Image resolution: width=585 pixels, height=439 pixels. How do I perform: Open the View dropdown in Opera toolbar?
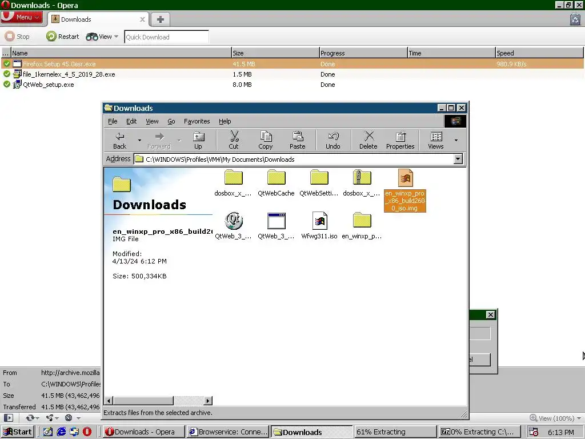coord(102,37)
